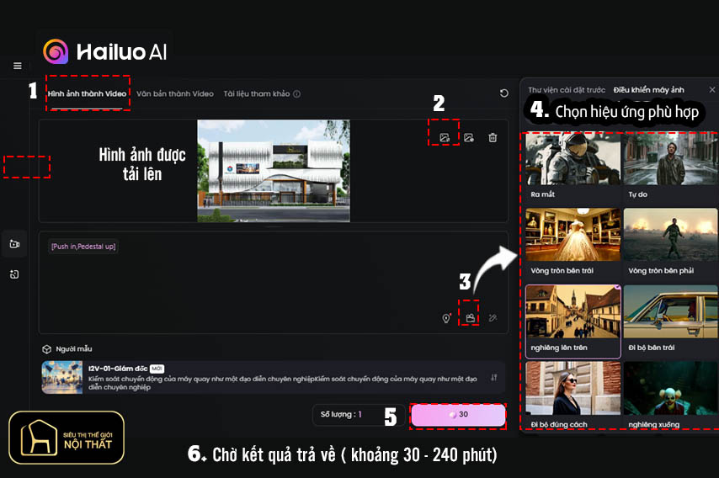Expand the I2V-01 model selector arrows
The width and height of the screenshot is (719, 478).
pyautogui.click(x=494, y=378)
